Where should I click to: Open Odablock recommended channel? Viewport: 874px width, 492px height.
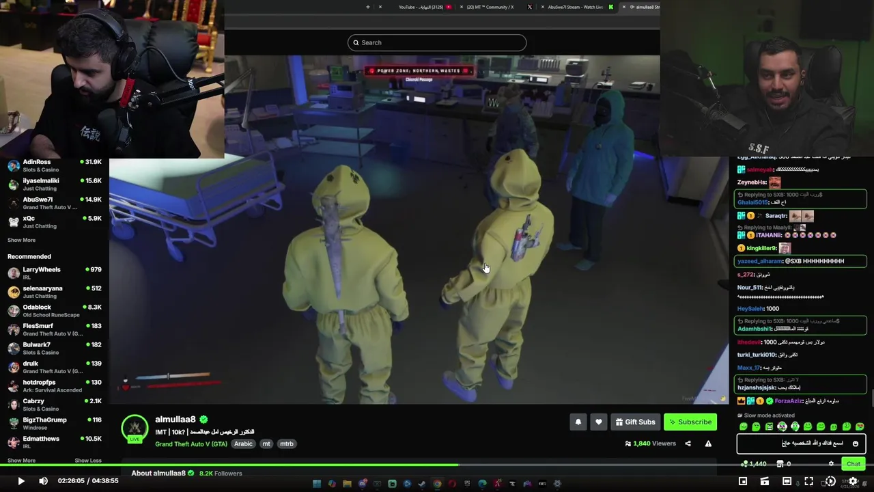pos(55,311)
